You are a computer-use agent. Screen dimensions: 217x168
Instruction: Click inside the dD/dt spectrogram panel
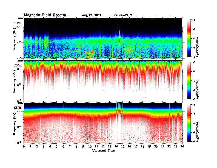pos(103,81)
